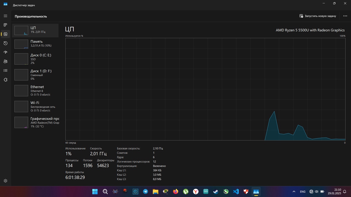
Task: Go to the Processes page icon
Action: pos(5,25)
